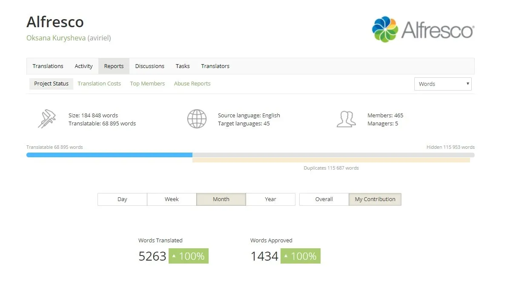Screen dimensions: 516x281
Task: Click the green arrow beside Words Translated percentage
Action: click(x=174, y=256)
